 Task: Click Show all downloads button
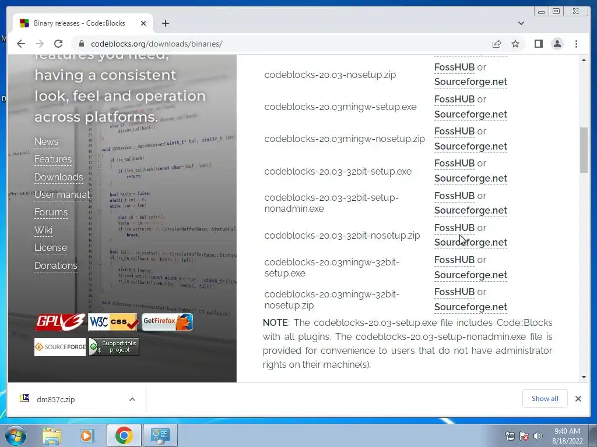[x=545, y=399]
